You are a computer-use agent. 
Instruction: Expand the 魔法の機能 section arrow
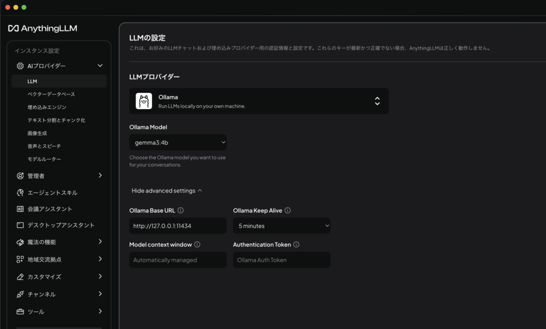(x=100, y=241)
